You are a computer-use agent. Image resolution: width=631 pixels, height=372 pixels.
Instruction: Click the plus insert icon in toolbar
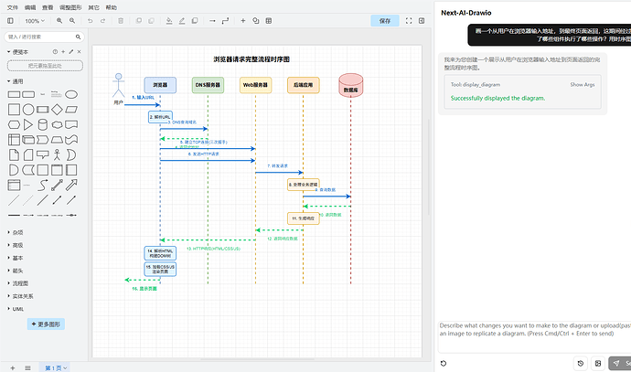243,20
